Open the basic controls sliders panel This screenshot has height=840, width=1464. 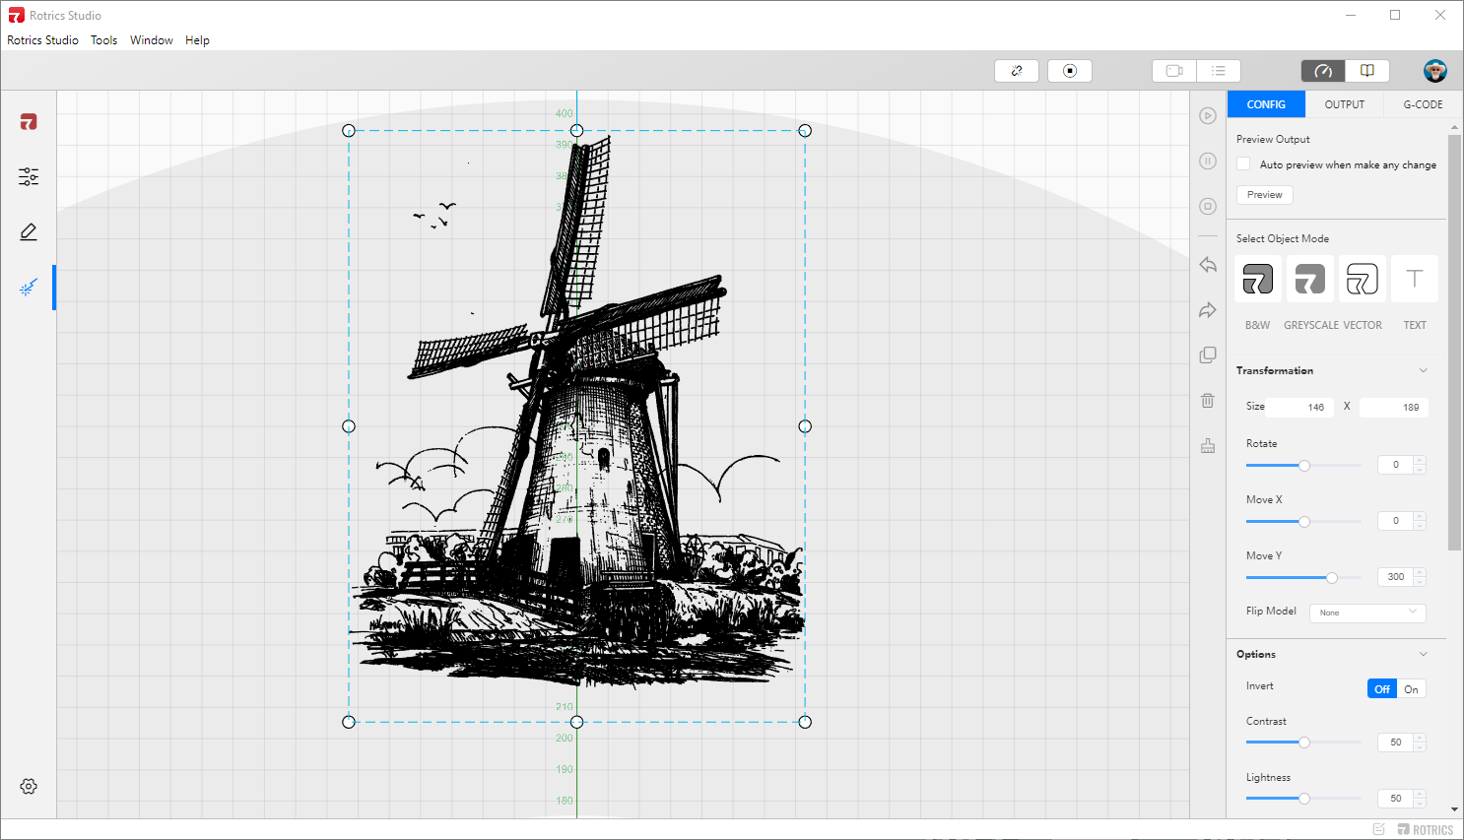[29, 177]
